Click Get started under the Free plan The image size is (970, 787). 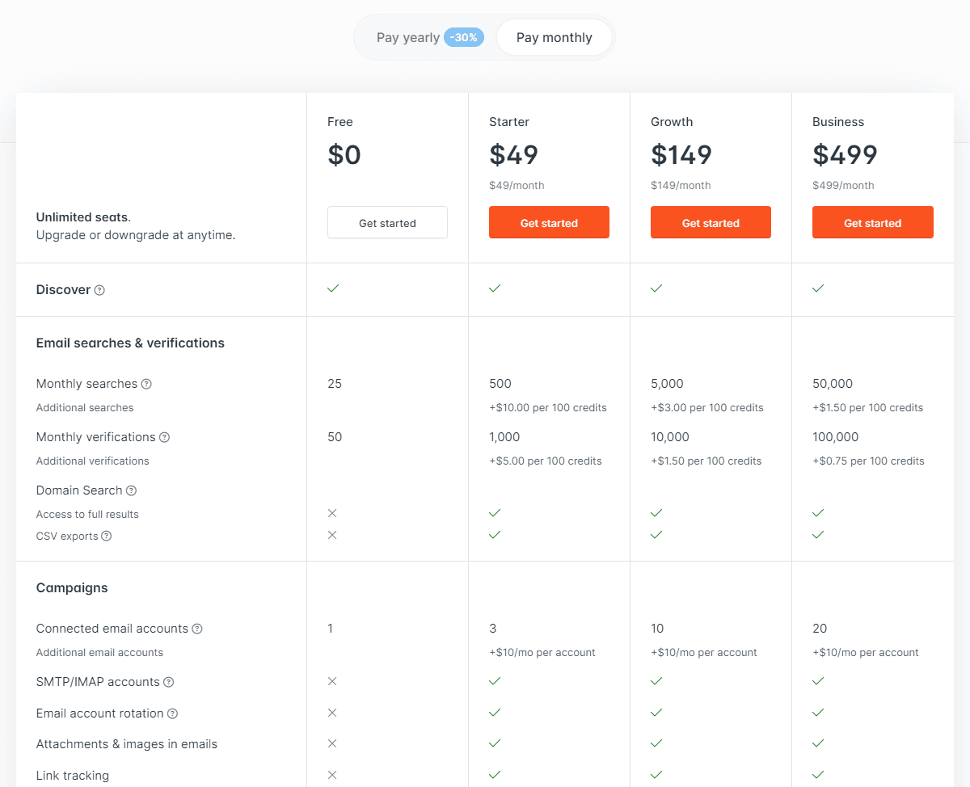click(387, 222)
